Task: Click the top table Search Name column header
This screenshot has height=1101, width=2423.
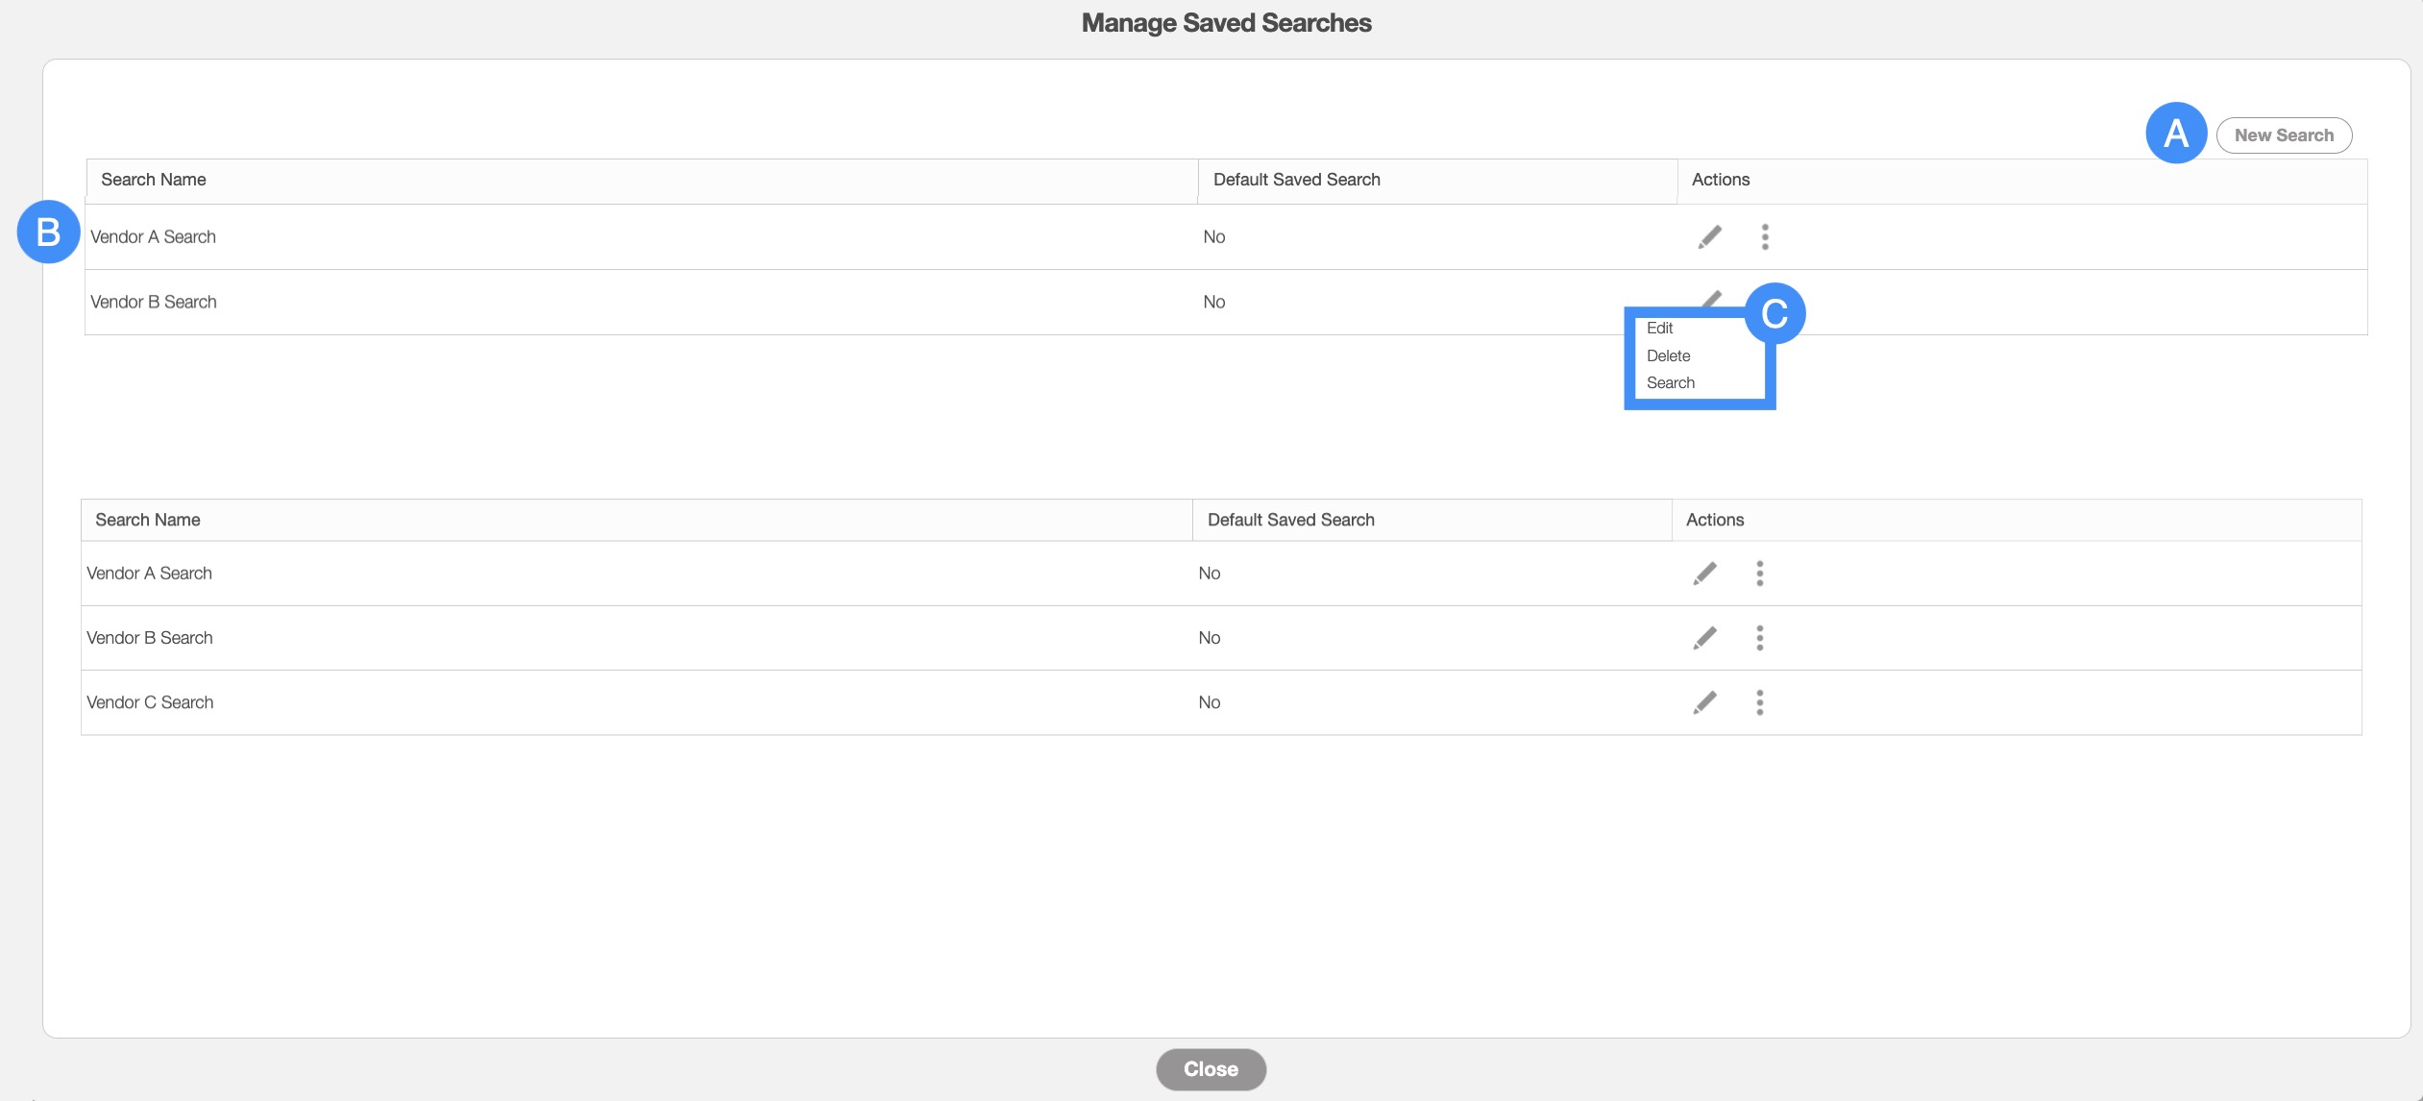Action: pyautogui.click(x=154, y=180)
